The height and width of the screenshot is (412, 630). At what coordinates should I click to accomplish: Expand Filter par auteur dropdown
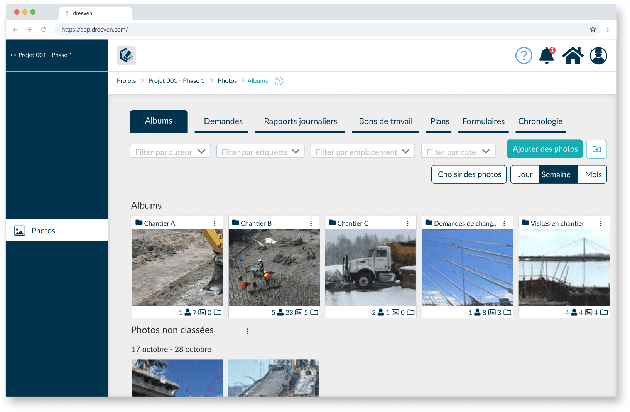170,151
